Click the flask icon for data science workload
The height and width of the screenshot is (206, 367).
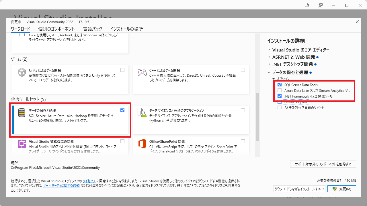(142, 113)
